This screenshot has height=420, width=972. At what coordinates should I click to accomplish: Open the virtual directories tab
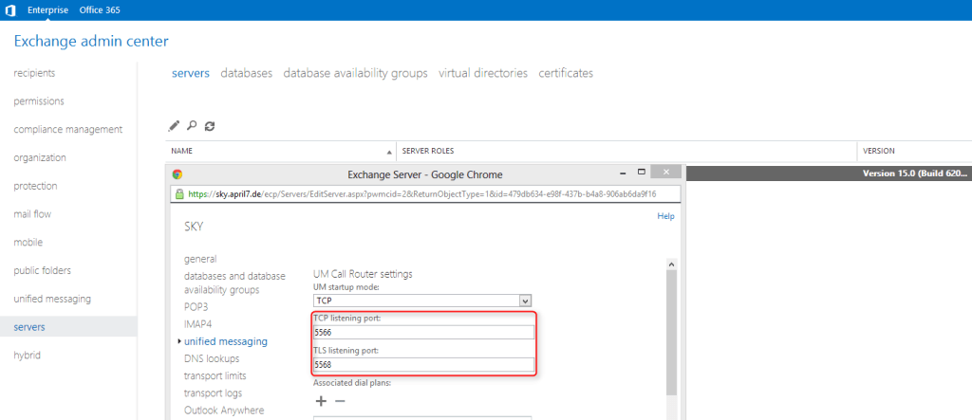click(483, 73)
